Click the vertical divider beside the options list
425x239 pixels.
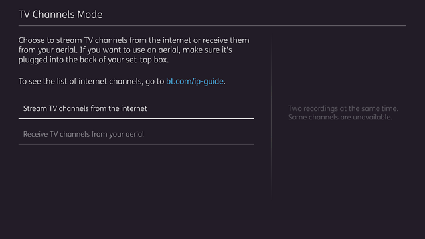(x=272, y=118)
